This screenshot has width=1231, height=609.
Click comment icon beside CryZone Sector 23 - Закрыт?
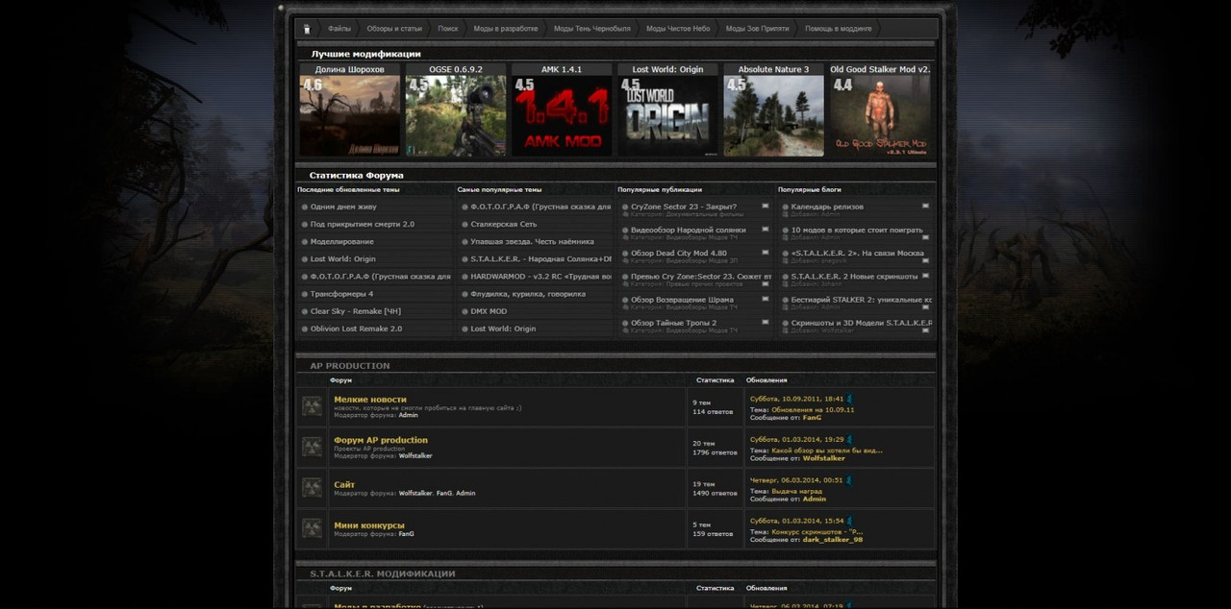coord(766,207)
